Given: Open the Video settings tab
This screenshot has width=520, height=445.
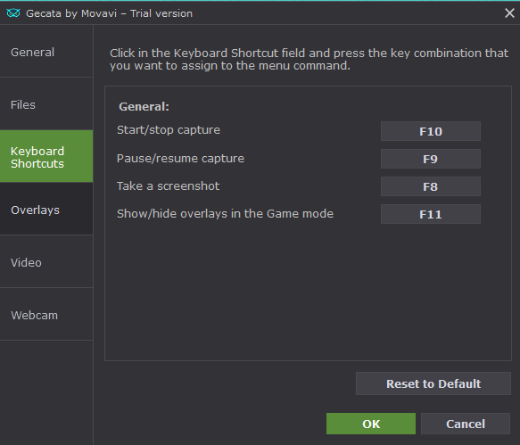Looking at the screenshot, I should 46,262.
